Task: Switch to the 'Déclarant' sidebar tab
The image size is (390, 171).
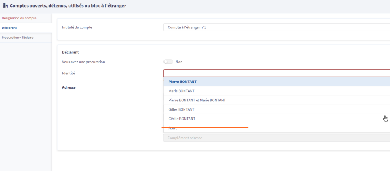Action: (x=10, y=28)
